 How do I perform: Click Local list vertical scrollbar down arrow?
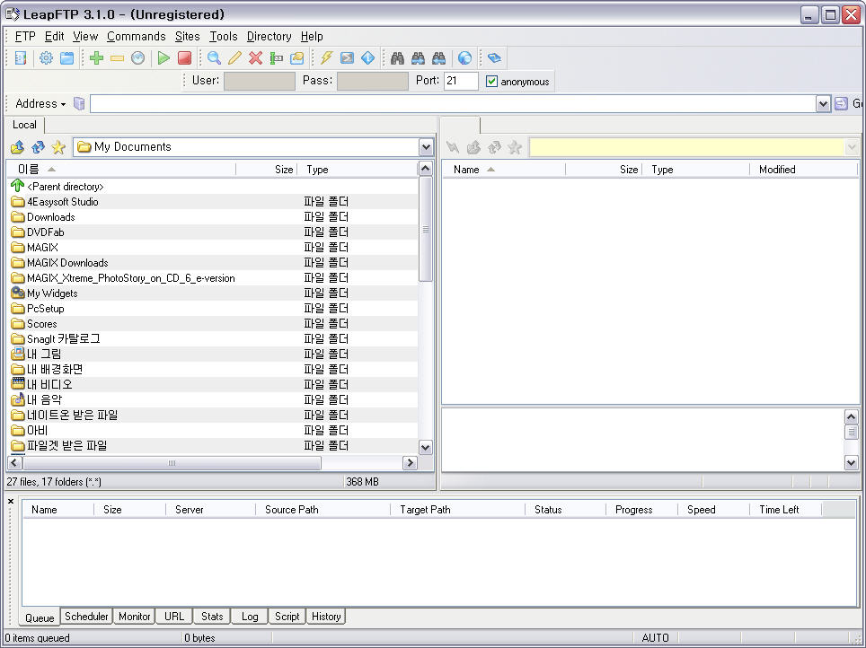(x=425, y=447)
